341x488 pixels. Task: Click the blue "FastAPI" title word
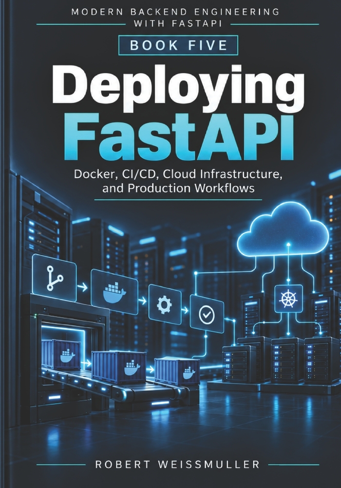pos(179,138)
